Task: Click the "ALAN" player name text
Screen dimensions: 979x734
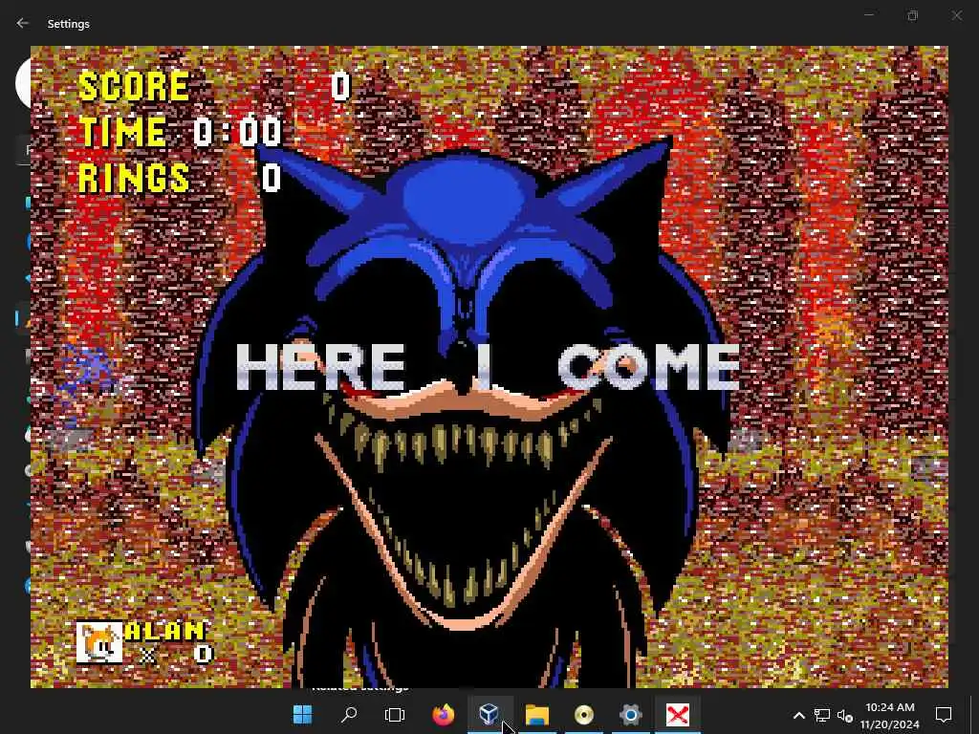Action: (164, 631)
